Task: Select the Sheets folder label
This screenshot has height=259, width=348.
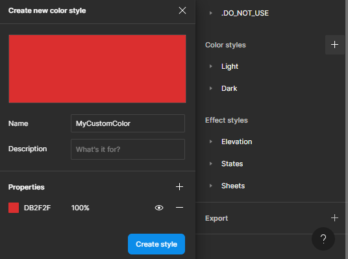Action: click(233, 186)
